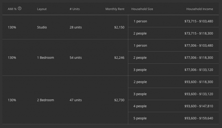Select the 1 Bedroom layout cell

45,58
